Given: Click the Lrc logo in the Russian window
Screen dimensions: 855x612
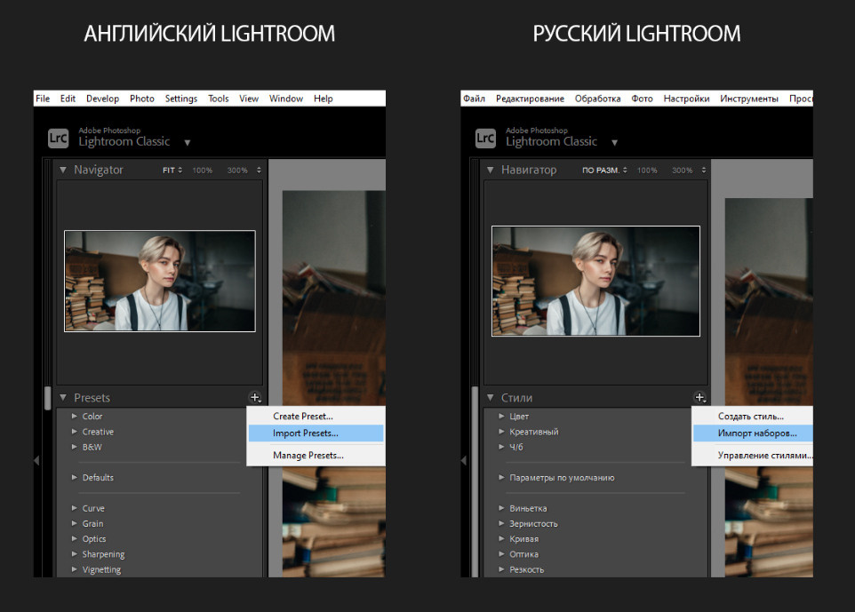Looking at the screenshot, I should pos(484,137).
